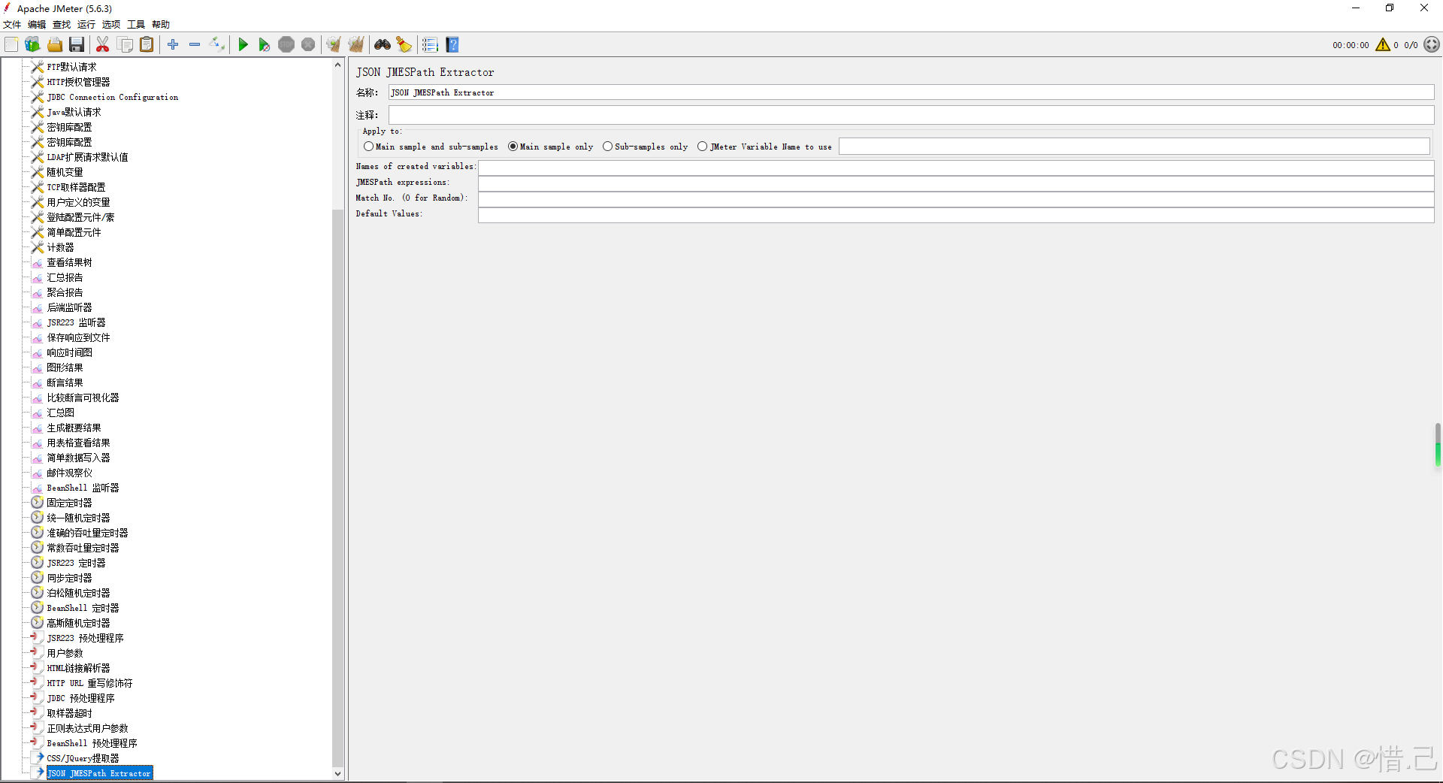Select 'Main sample and sub-samples' radio button
The image size is (1443, 783).
[x=369, y=147]
